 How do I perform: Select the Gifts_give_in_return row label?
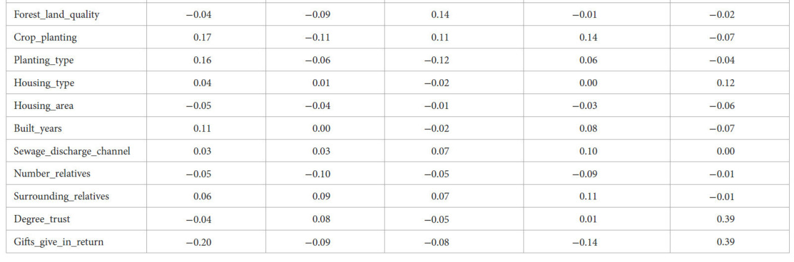pyautogui.click(x=59, y=242)
